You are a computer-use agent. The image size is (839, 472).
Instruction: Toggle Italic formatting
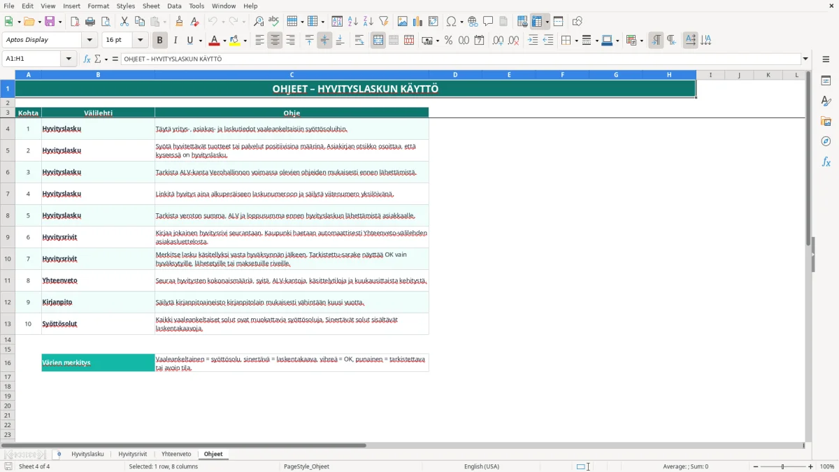175,41
